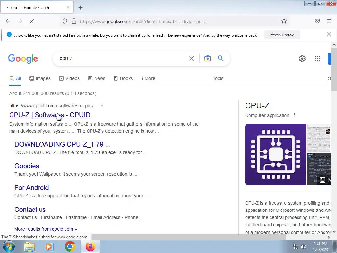Image resolution: width=337 pixels, height=253 pixels.
Task: Switch to the Books tab
Action: 123,78
